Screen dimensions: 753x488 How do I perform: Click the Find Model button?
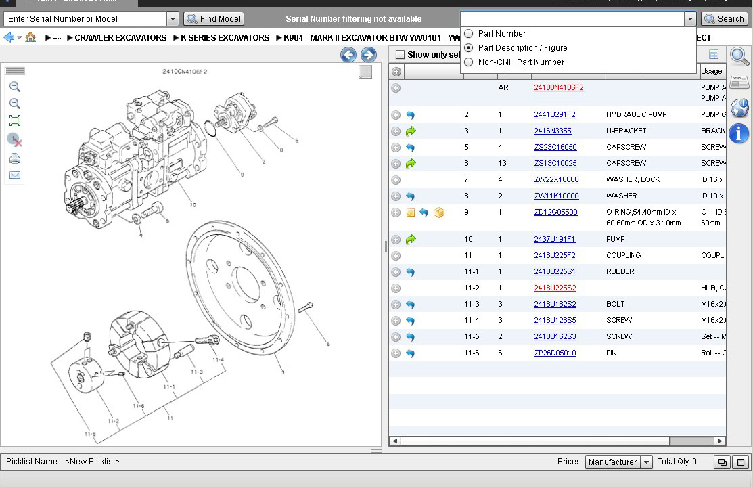[x=214, y=19]
